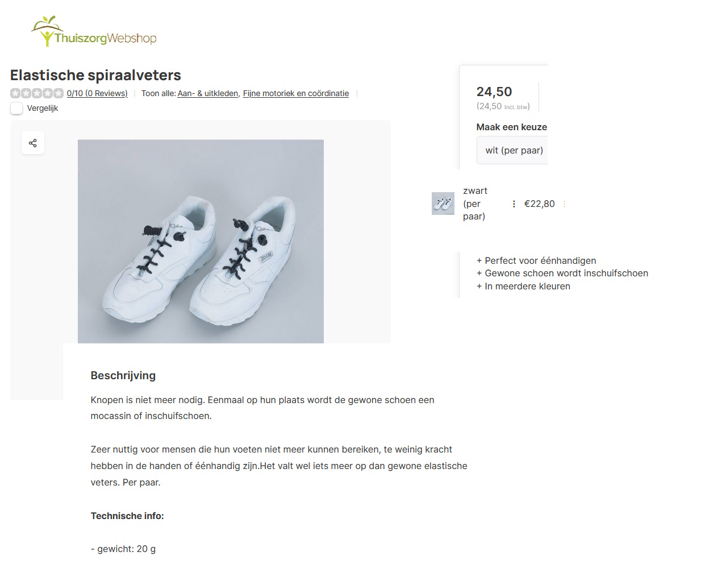The image size is (701, 585).
Task: Click the third rating star
Action: coord(37,93)
